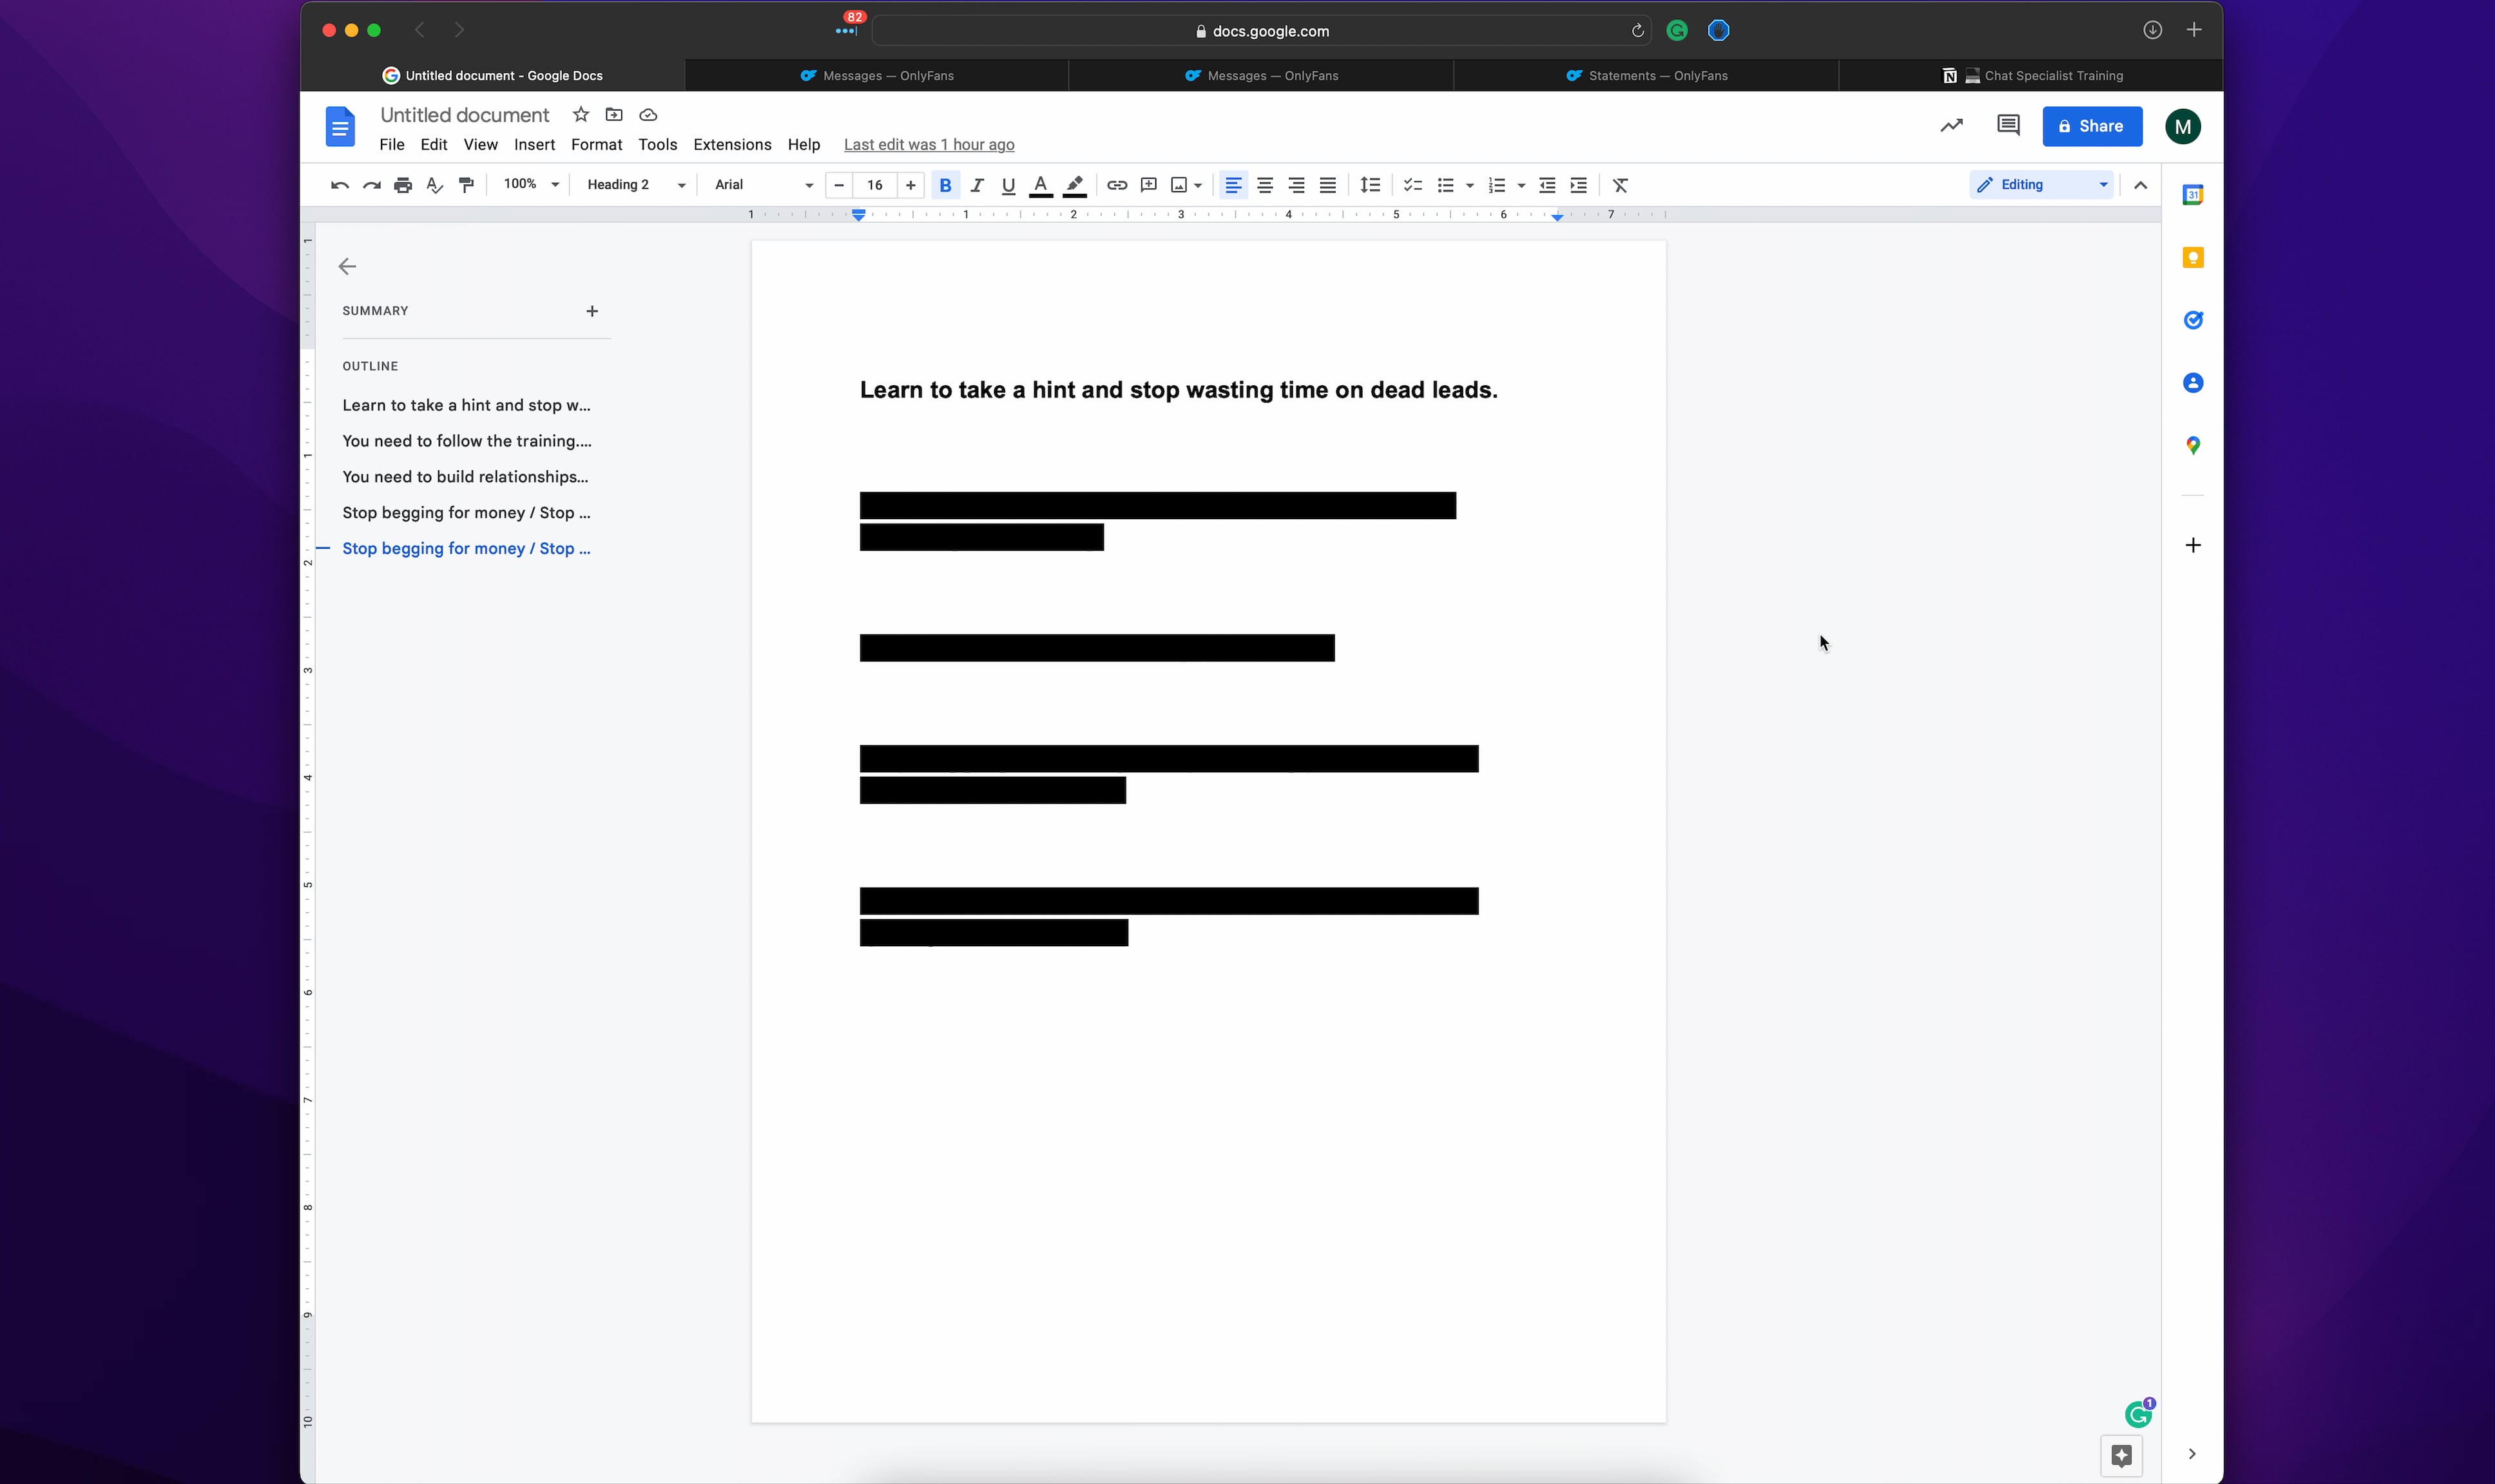Click the print icon

tap(403, 185)
